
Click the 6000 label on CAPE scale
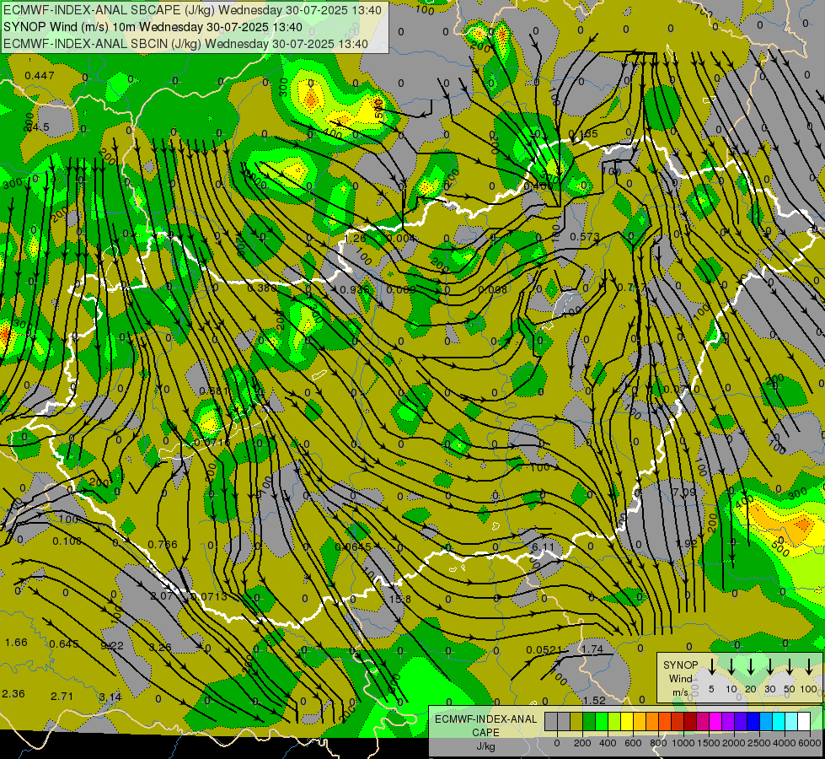point(809,743)
